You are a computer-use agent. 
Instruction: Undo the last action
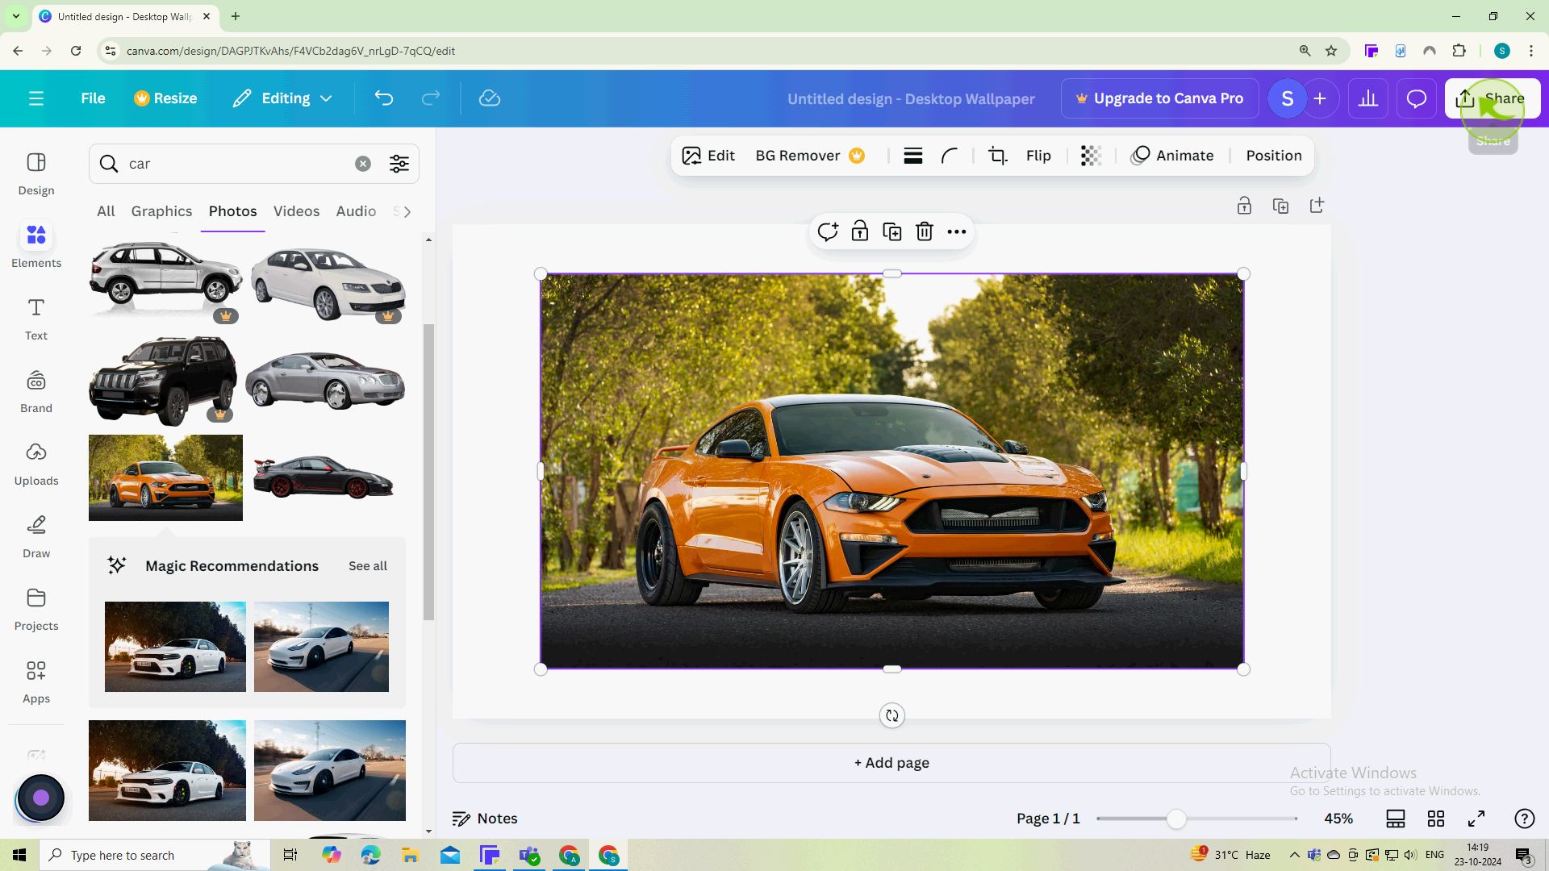tap(384, 98)
